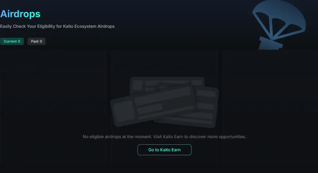Click the crate beneath the parachute

tap(271, 44)
